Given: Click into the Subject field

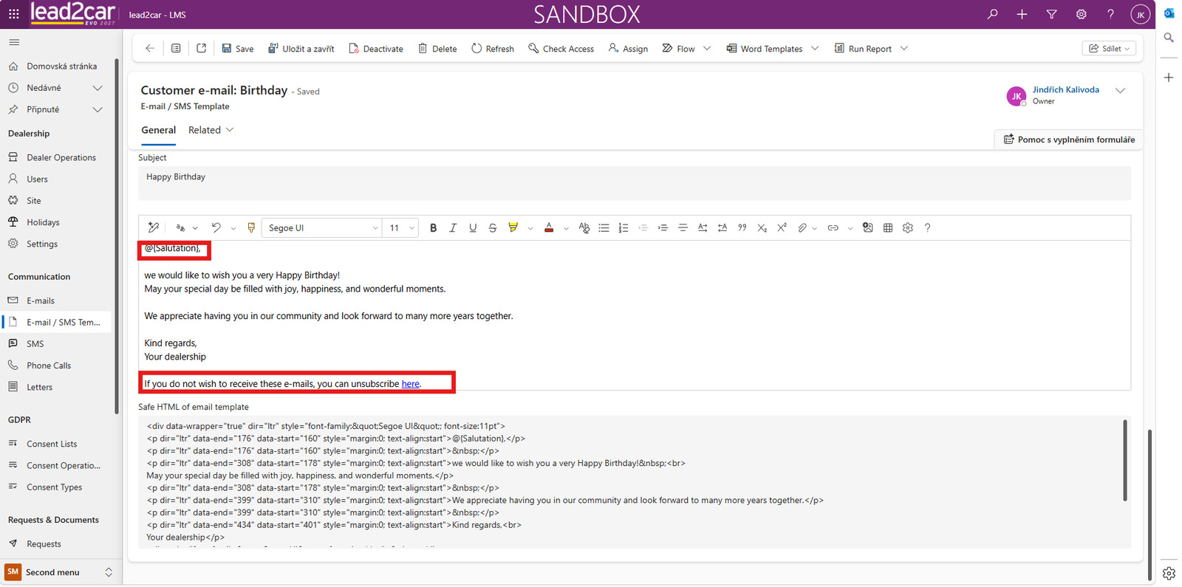Looking at the screenshot, I should coord(634,183).
